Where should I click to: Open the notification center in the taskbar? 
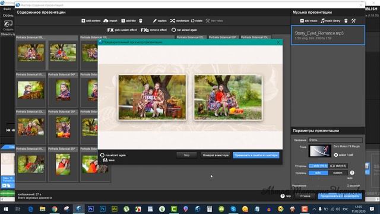tap(372, 209)
